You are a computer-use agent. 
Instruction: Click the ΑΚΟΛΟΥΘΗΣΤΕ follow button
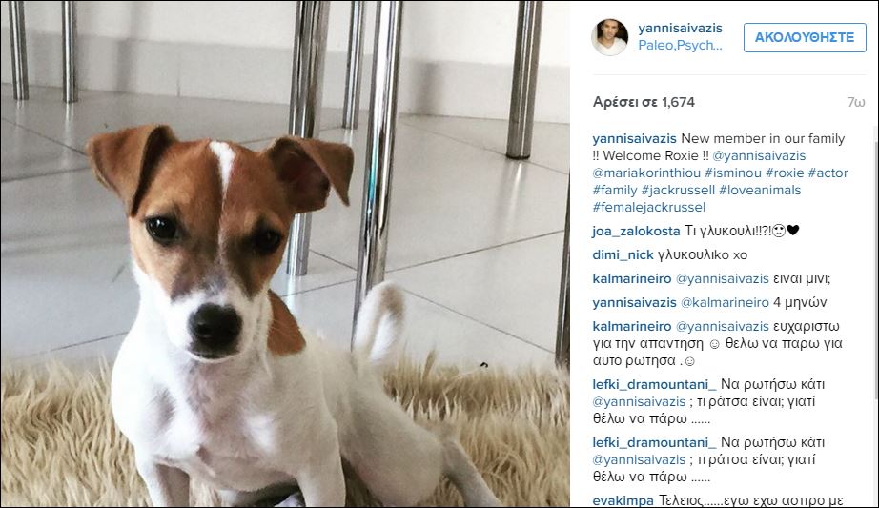(805, 37)
